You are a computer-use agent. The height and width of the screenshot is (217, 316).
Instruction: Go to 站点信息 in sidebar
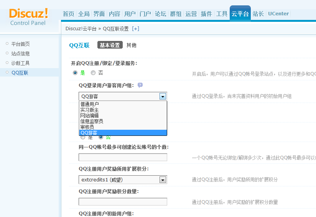(x=20, y=54)
